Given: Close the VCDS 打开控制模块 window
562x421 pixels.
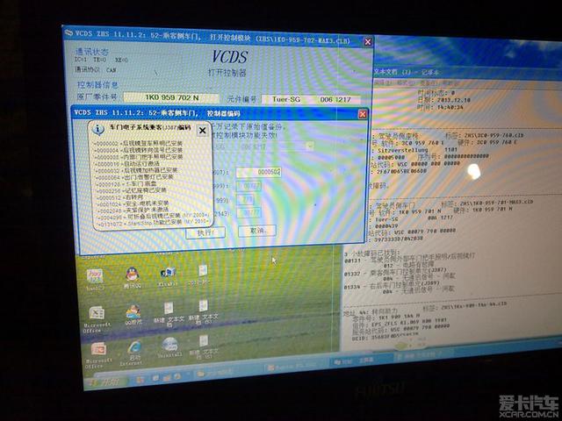Looking at the screenshot, I should coord(368,42).
